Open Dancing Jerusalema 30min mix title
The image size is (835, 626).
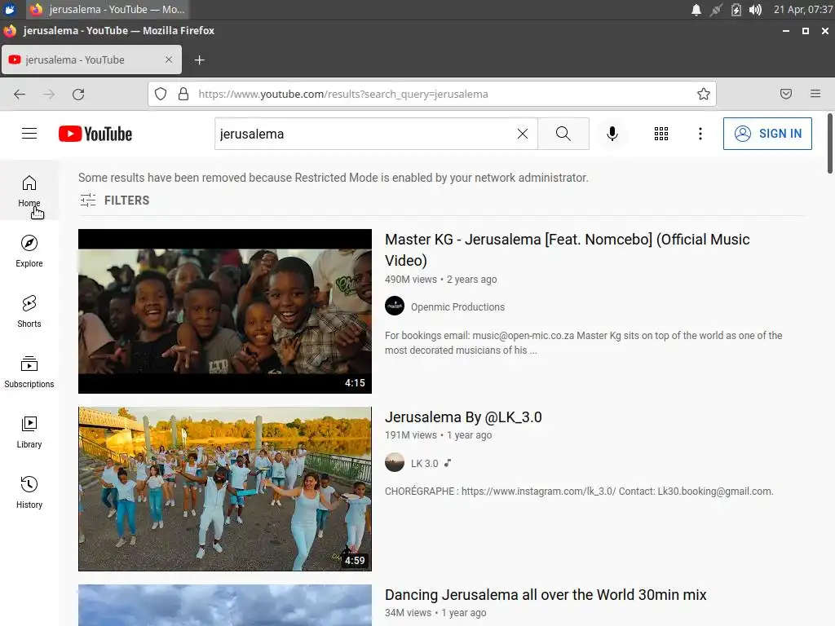[x=546, y=594]
